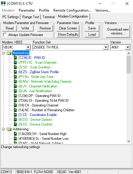Click the module icon beside NC - Number of Remaining Children
133x174 pixels.
click(15, 110)
